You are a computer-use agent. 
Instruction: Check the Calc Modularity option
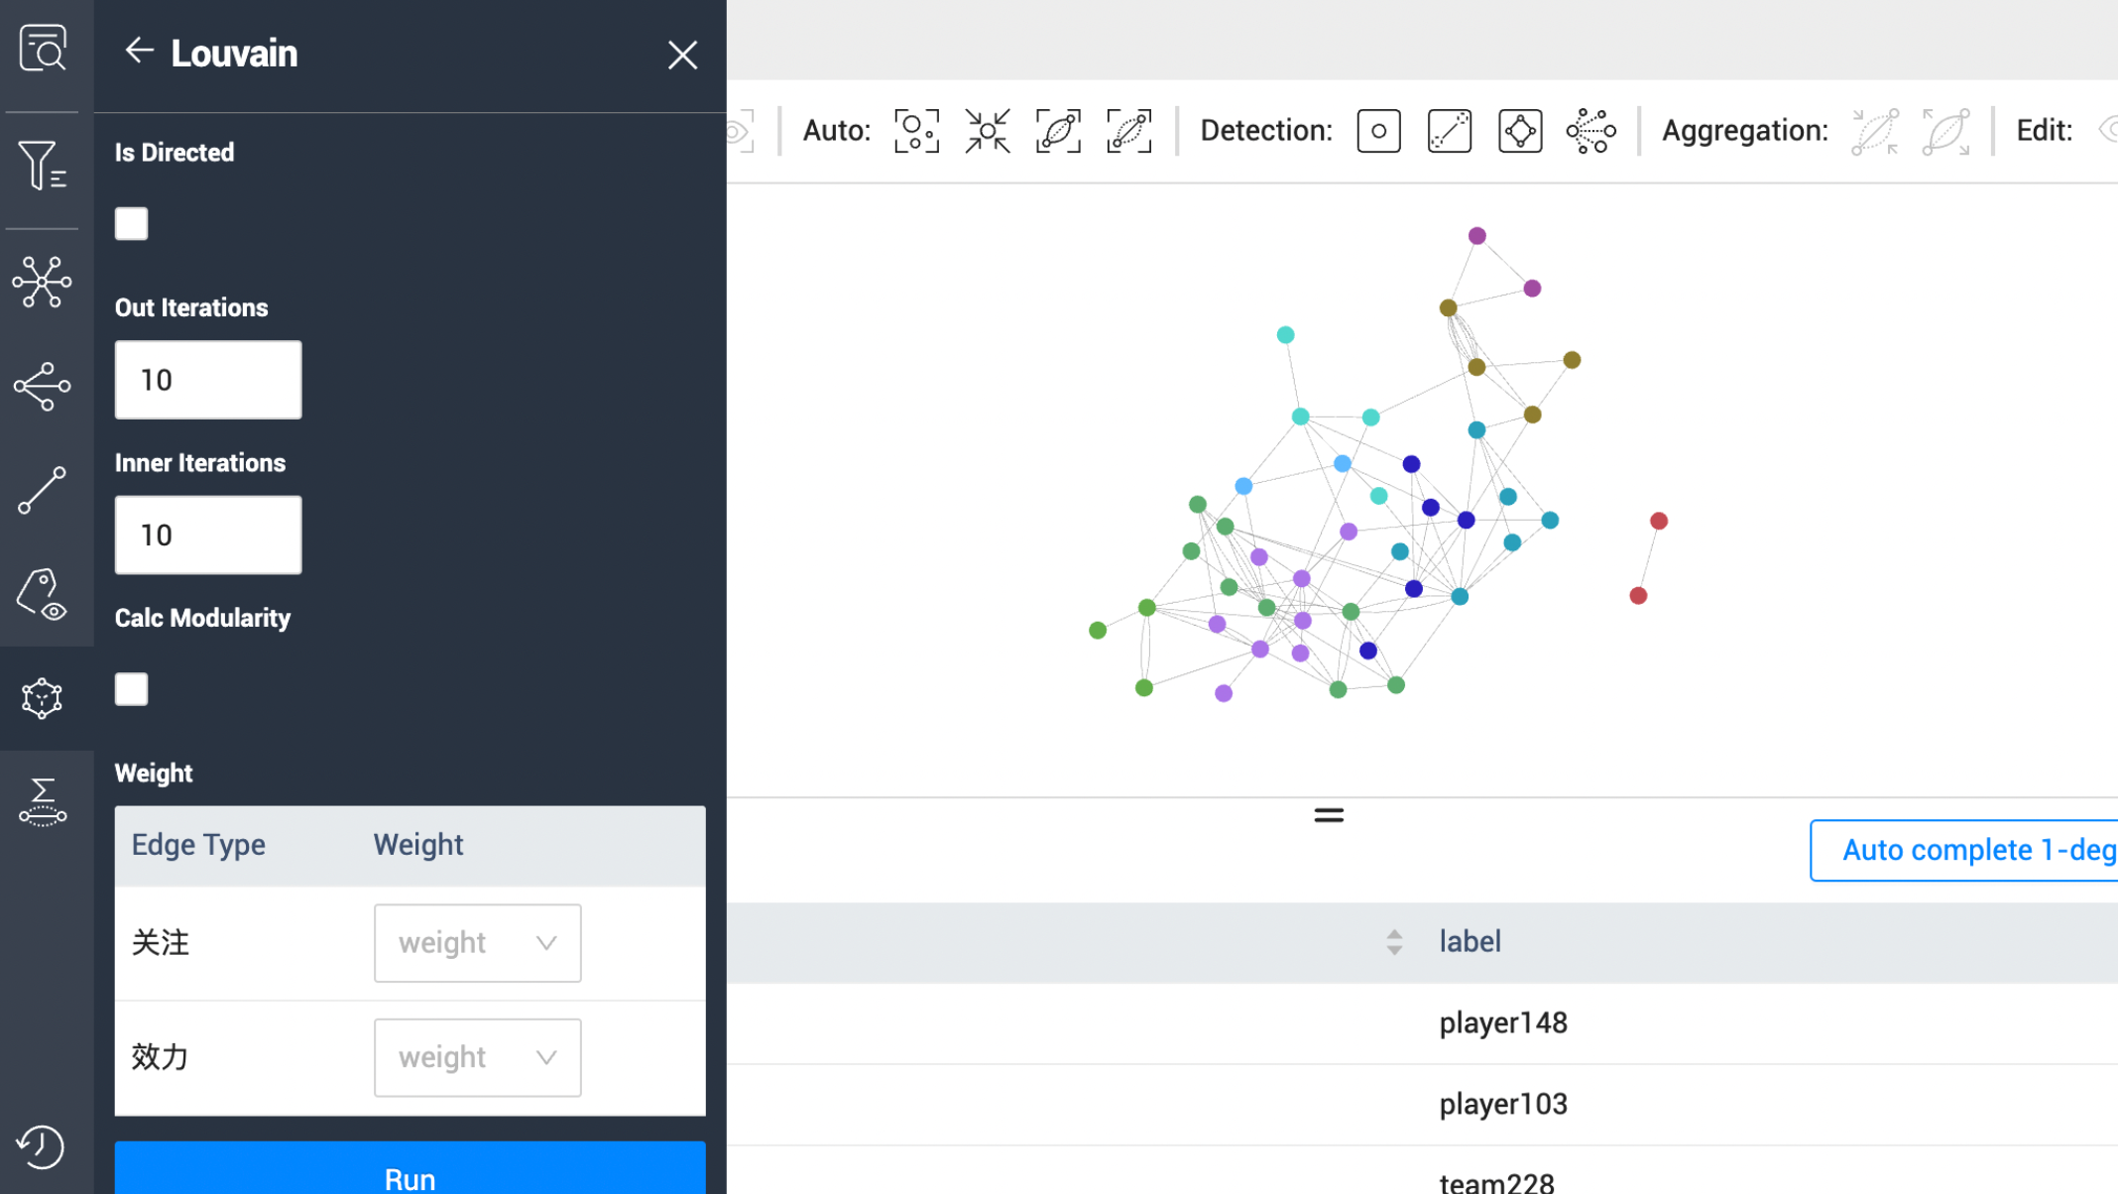131,688
